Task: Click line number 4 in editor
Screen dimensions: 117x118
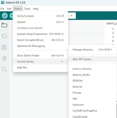Action: coord(113,41)
